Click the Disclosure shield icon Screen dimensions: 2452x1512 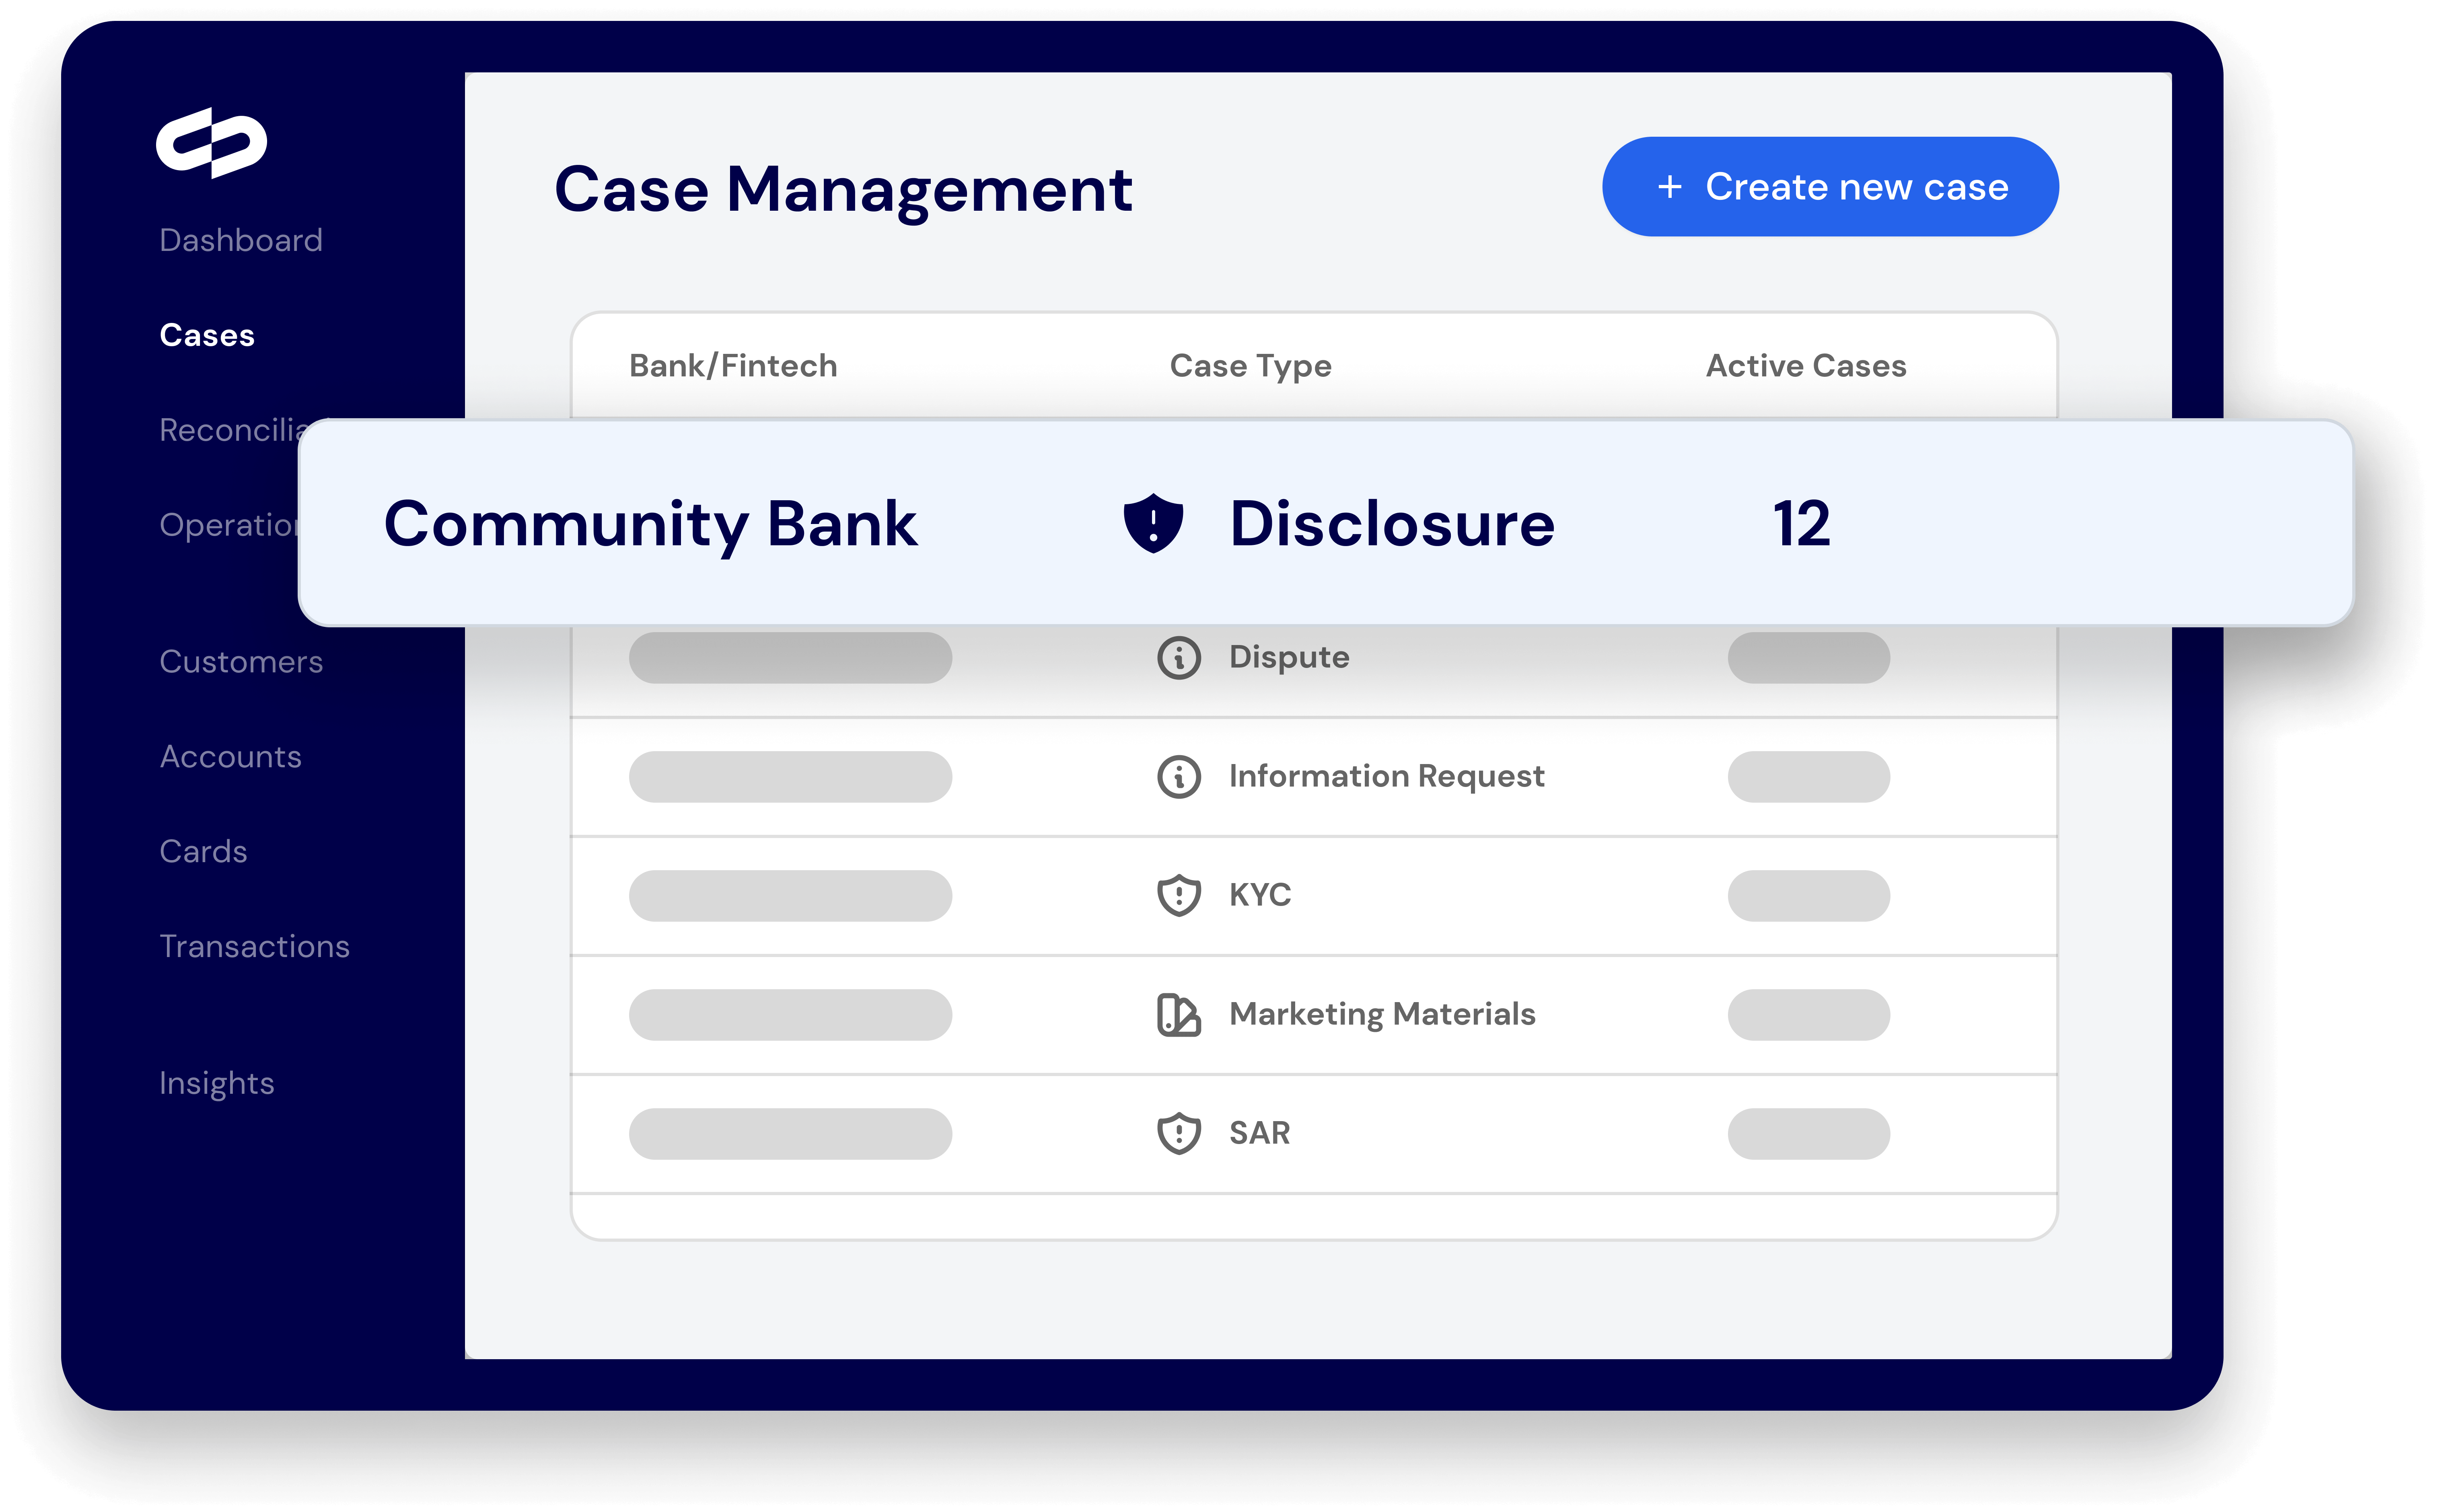(1153, 523)
